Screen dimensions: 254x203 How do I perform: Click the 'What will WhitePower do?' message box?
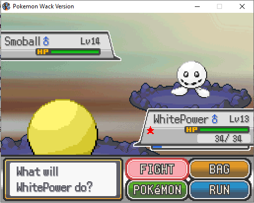(63, 179)
